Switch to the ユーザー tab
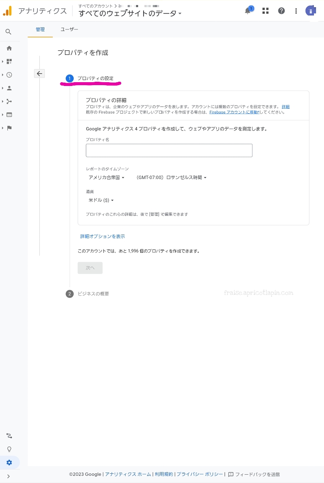 click(x=69, y=29)
